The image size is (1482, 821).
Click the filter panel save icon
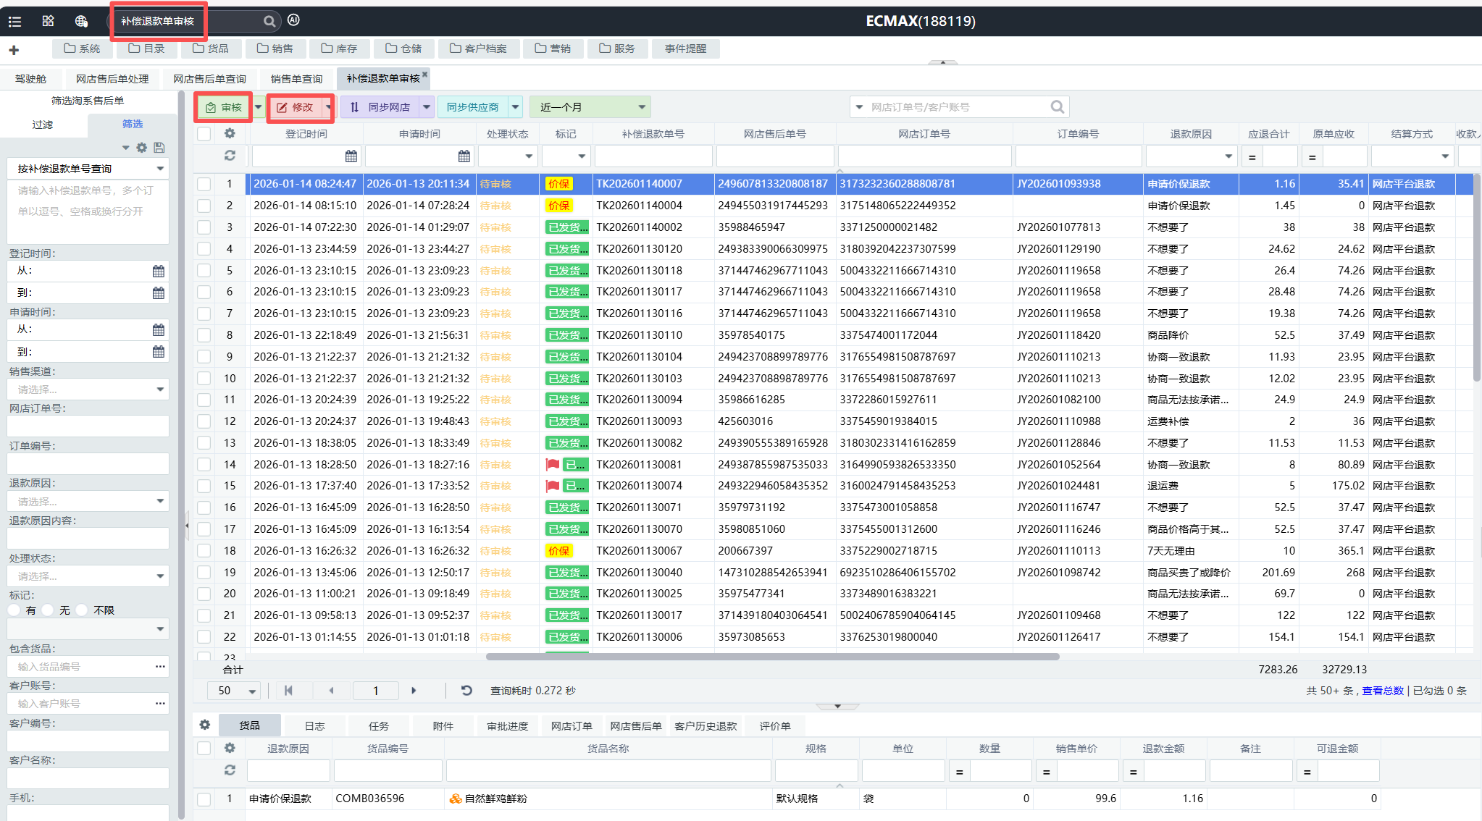(159, 148)
